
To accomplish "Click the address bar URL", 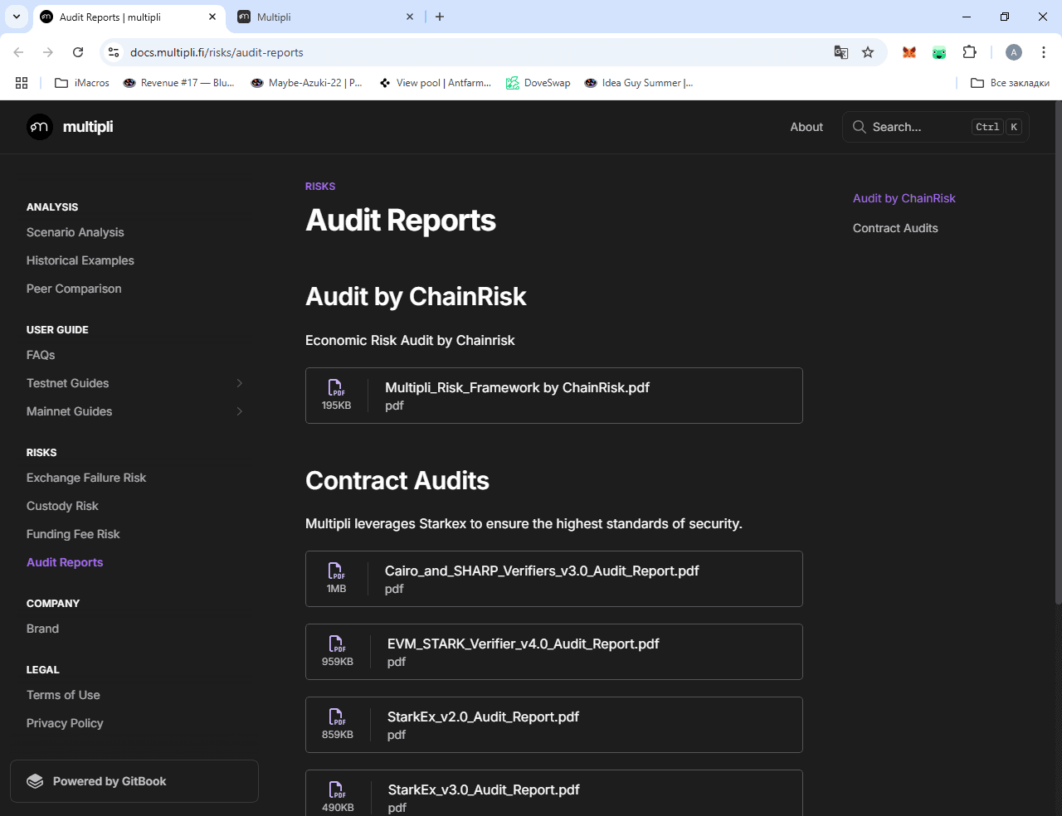I will (x=217, y=52).
